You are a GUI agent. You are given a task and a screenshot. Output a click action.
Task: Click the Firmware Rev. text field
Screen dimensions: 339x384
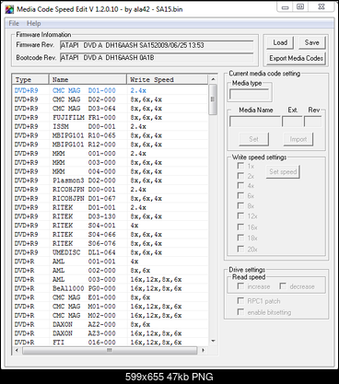coord(157,45)
